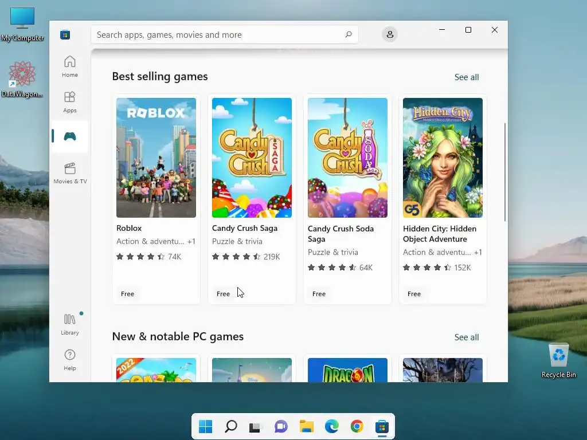Click the Puzzle & trivia label under Candy Crush Saga

tap(237, 241)
